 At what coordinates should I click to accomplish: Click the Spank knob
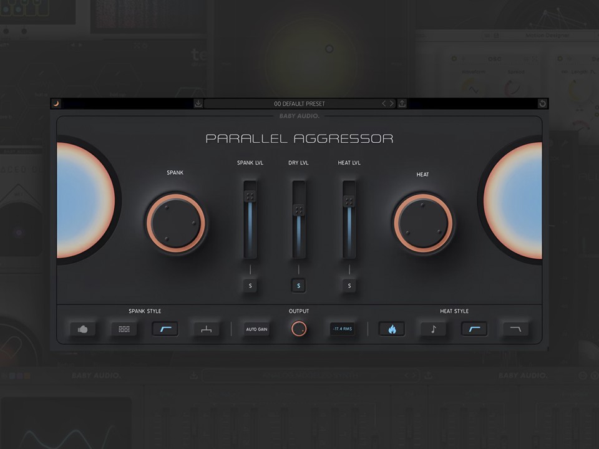pos(176,223)
